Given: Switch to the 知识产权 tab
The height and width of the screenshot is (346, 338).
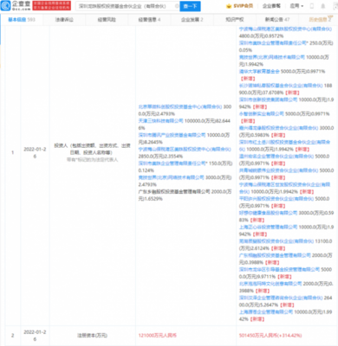Looking at the screenshot, I should (x=234, y=20).
